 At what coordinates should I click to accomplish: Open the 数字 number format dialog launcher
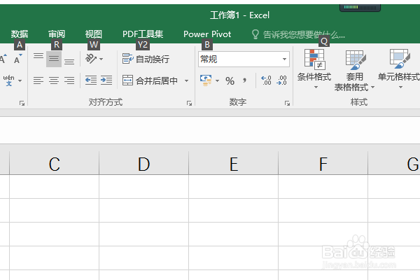point(287,103)
